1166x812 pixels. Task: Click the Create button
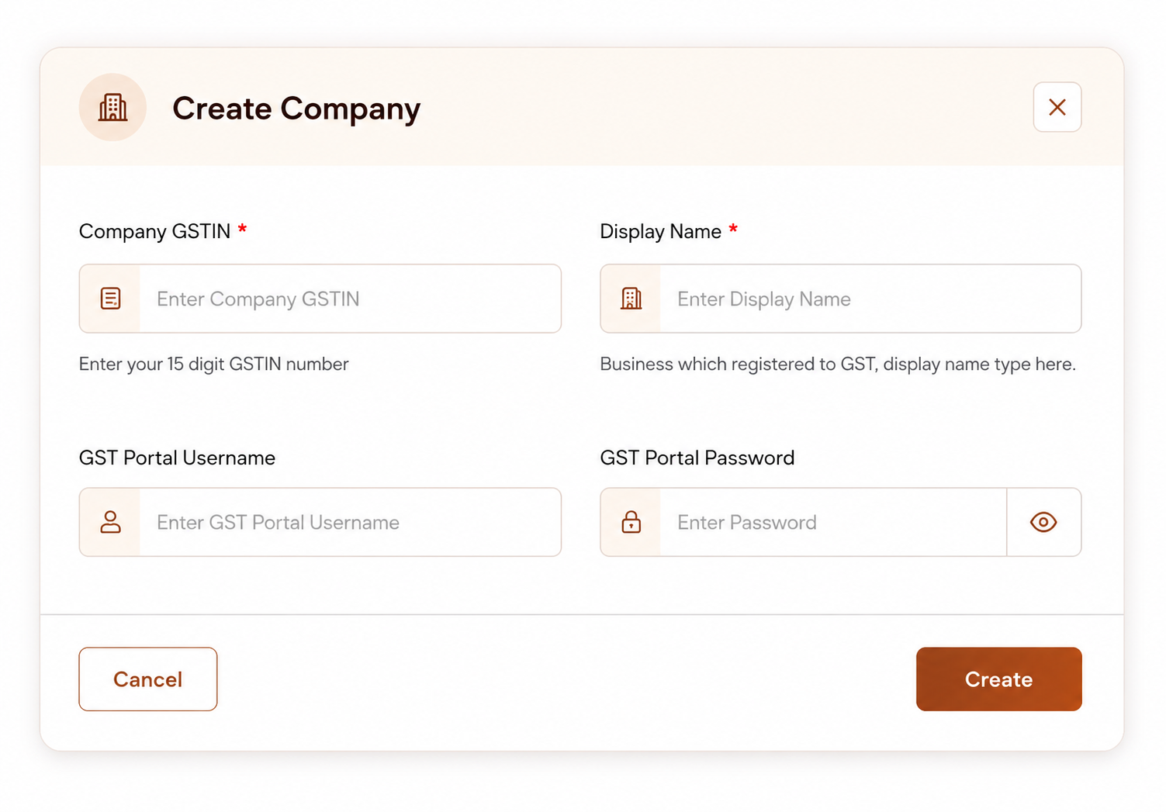(998, 679)
